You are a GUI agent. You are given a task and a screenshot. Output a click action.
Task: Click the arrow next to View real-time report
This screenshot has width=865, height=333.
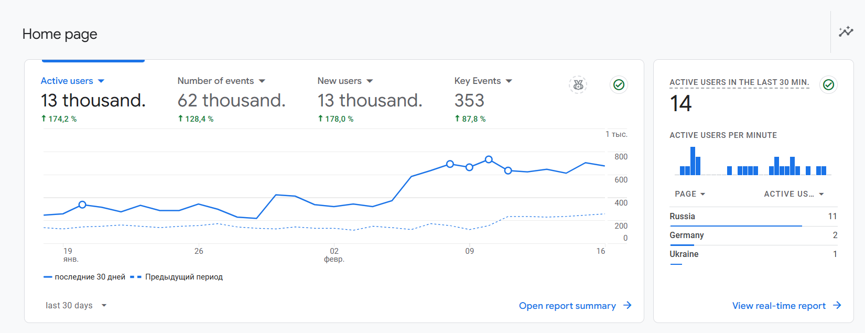click(x=837, y=305)
